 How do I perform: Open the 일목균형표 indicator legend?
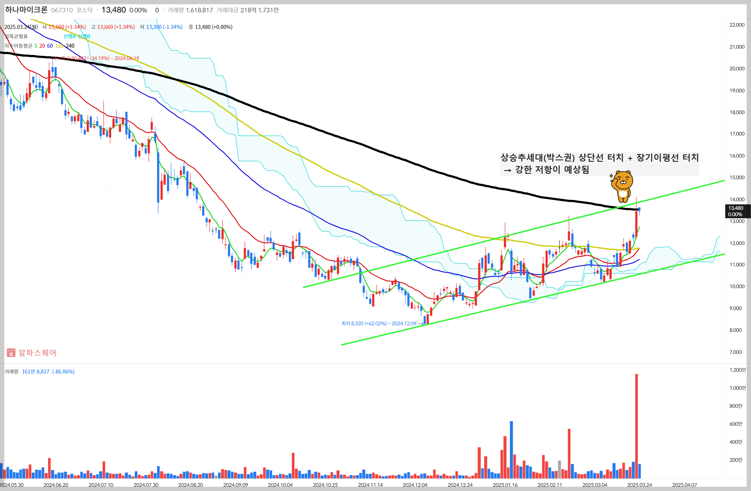point(16,36)
